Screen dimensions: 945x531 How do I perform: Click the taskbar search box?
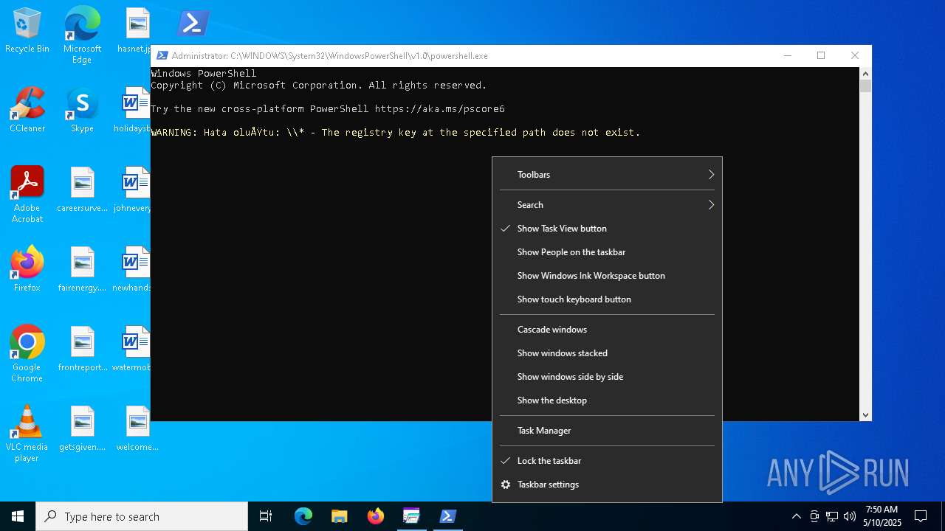tap(142, 516)
